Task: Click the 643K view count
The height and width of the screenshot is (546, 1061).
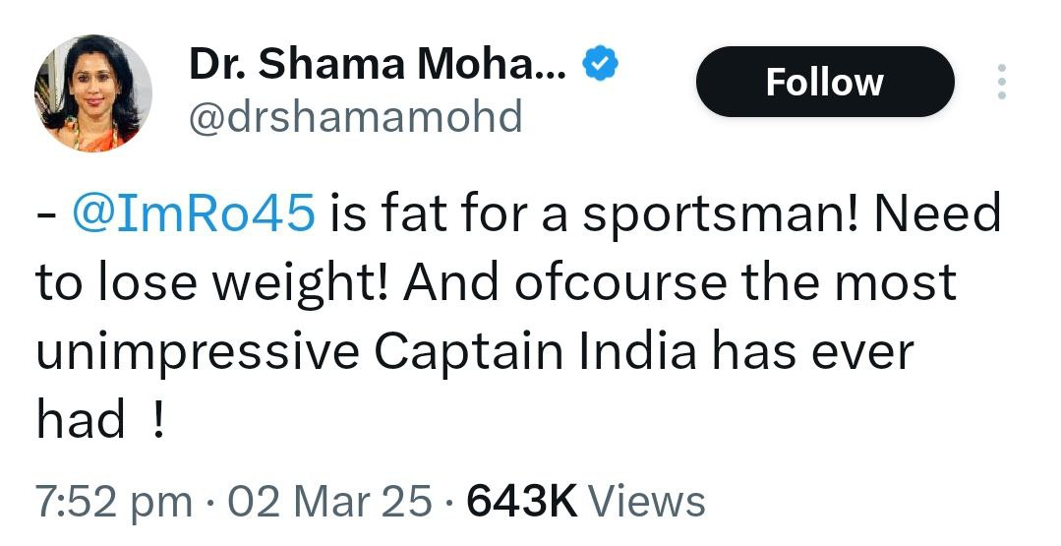Action: [x=521, y=501]
